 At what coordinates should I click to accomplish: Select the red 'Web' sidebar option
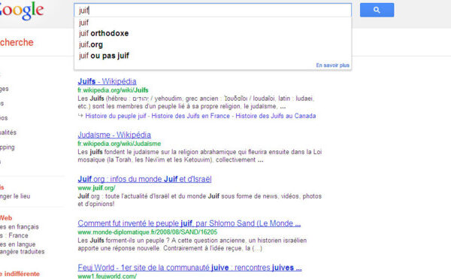6,218
